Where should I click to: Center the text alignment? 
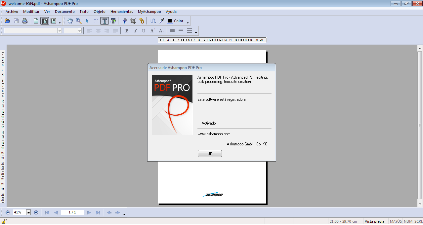[x=98, y=31]
